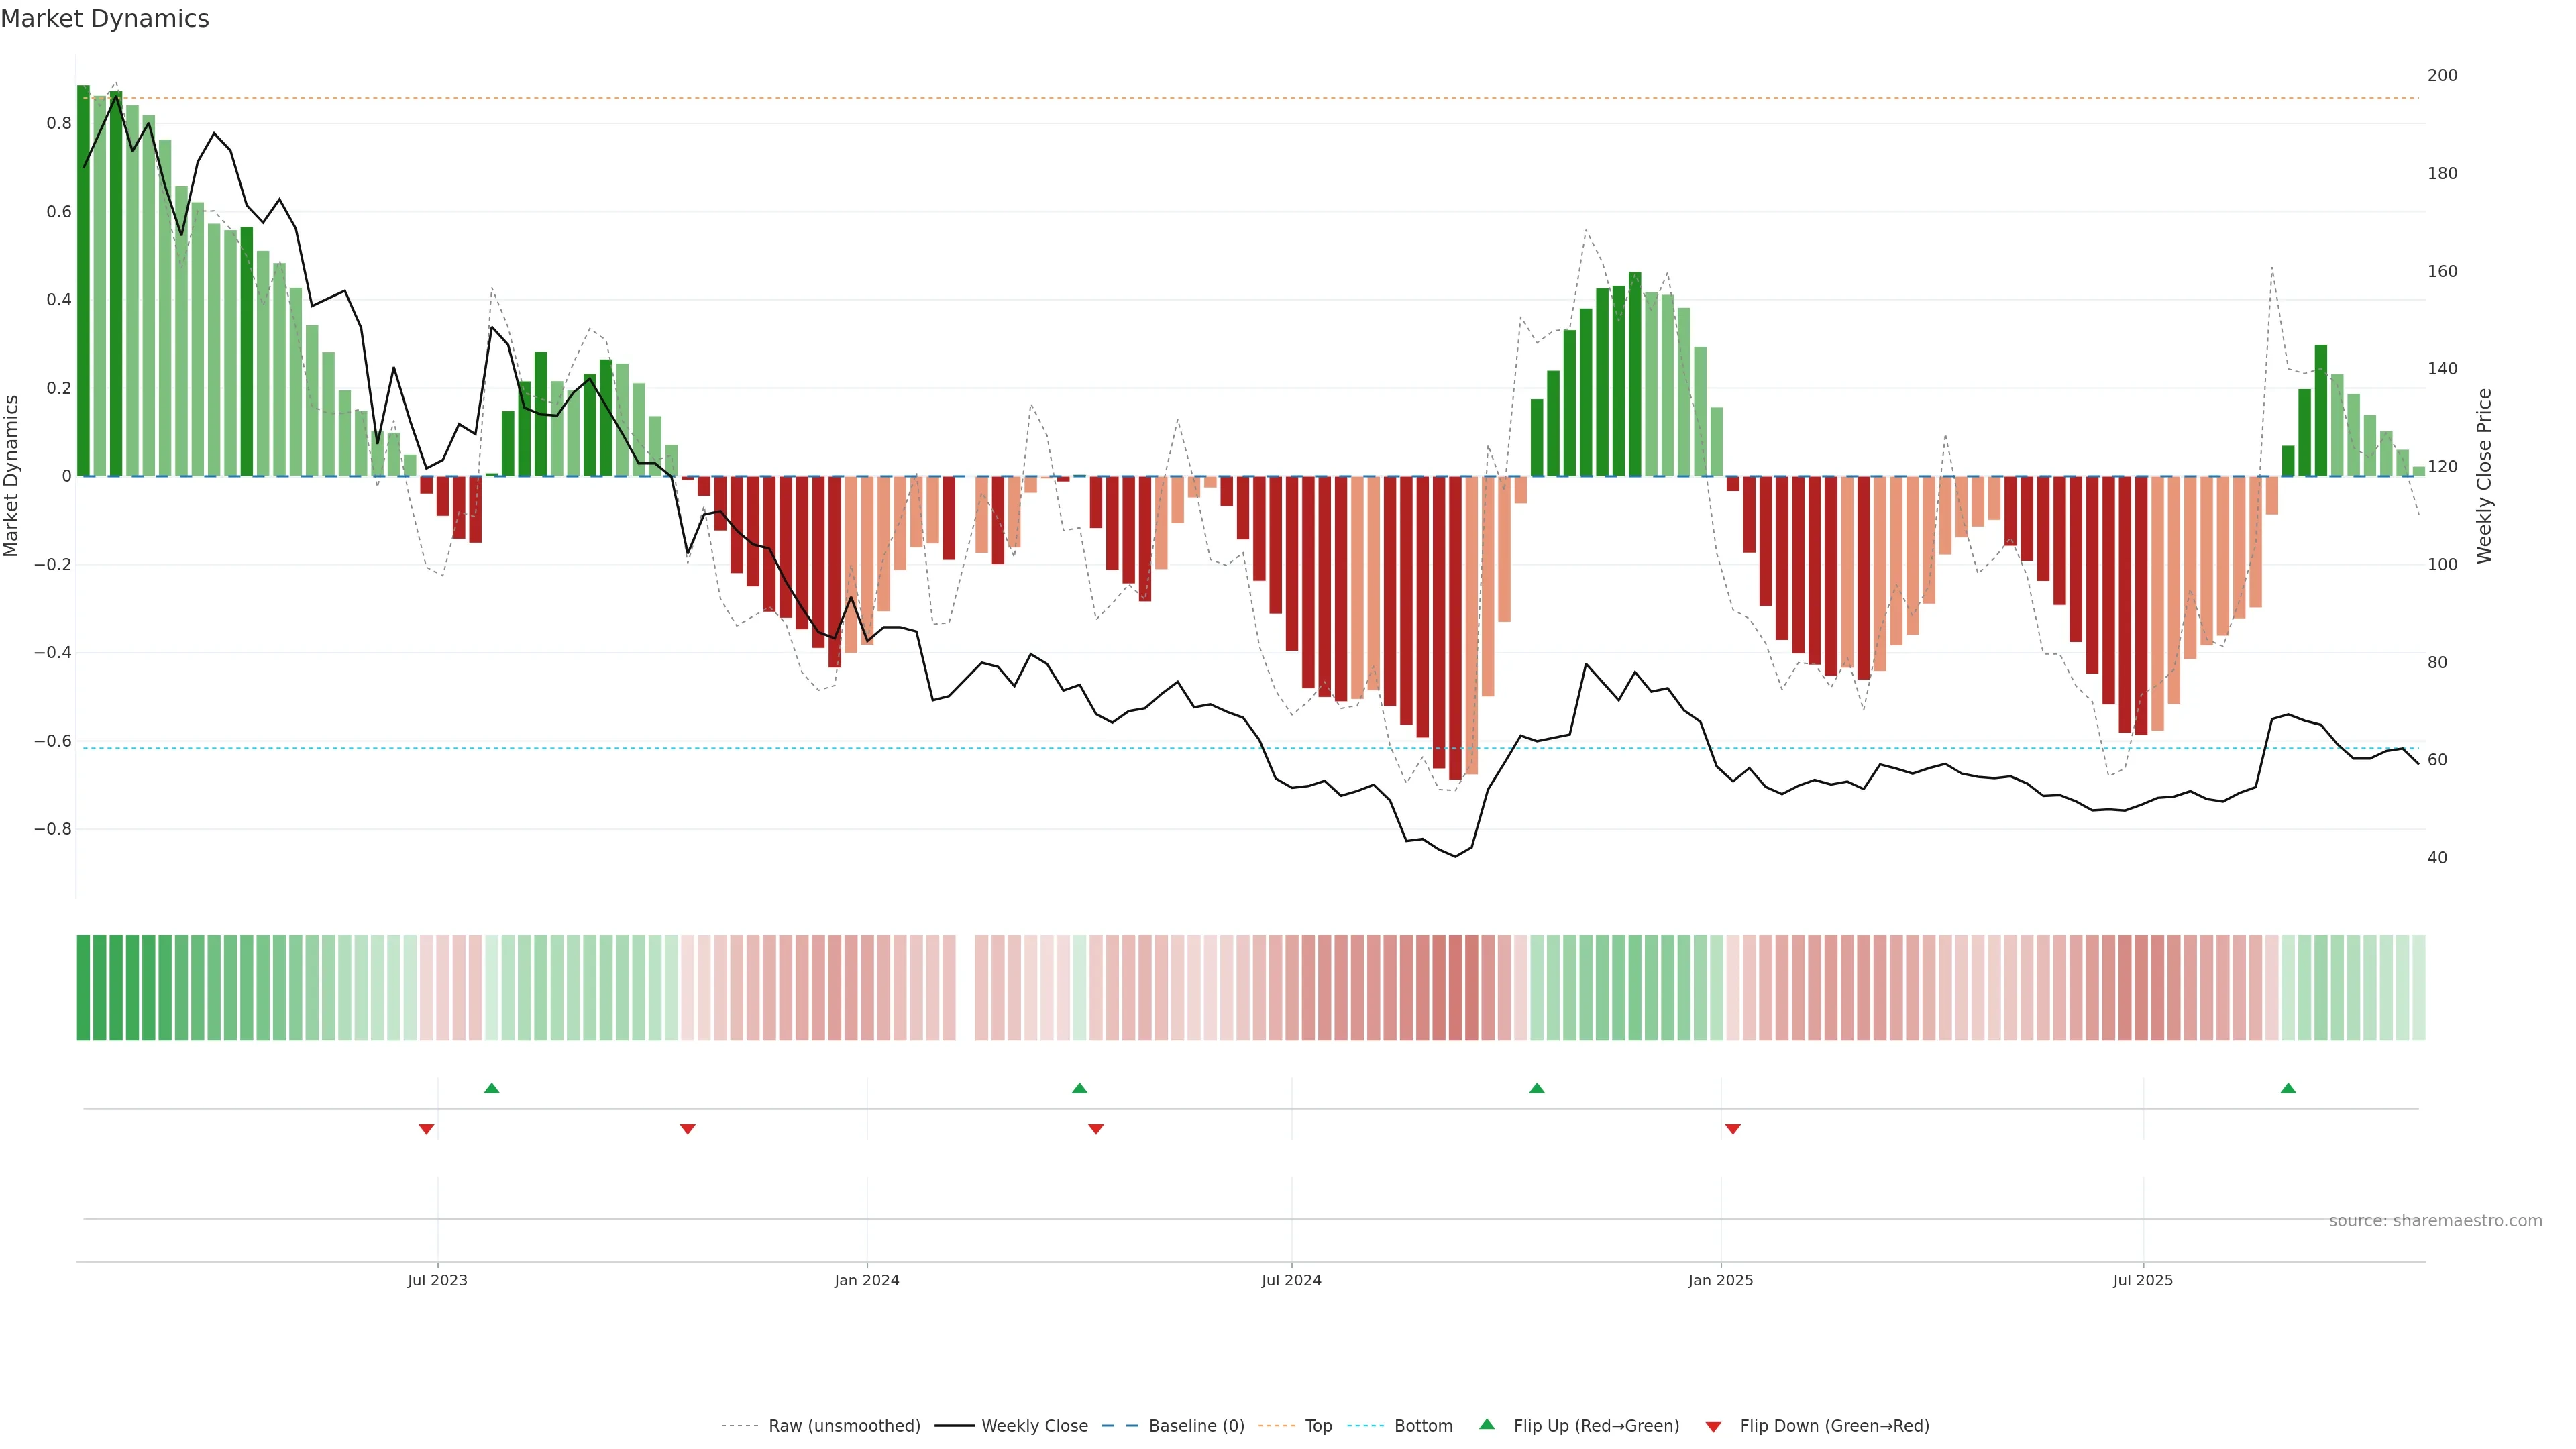Click the red Flip Down legend triangle icon
Screen dimensions: 2576x1449
coord(1713,1426)
